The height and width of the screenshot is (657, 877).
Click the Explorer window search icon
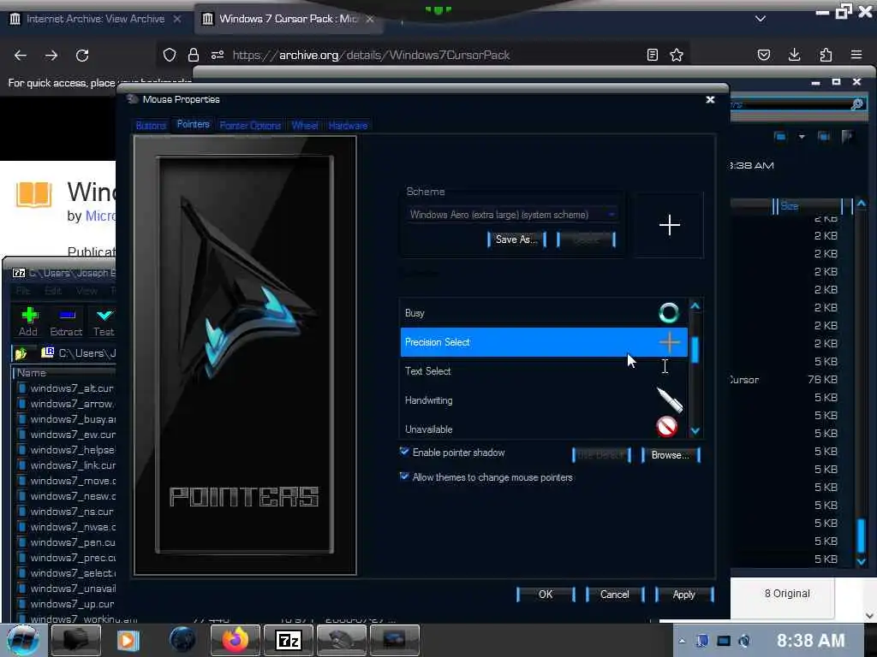856,104
